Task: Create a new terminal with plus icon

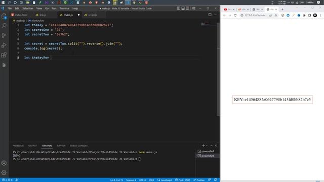Action: click(203, 146)
